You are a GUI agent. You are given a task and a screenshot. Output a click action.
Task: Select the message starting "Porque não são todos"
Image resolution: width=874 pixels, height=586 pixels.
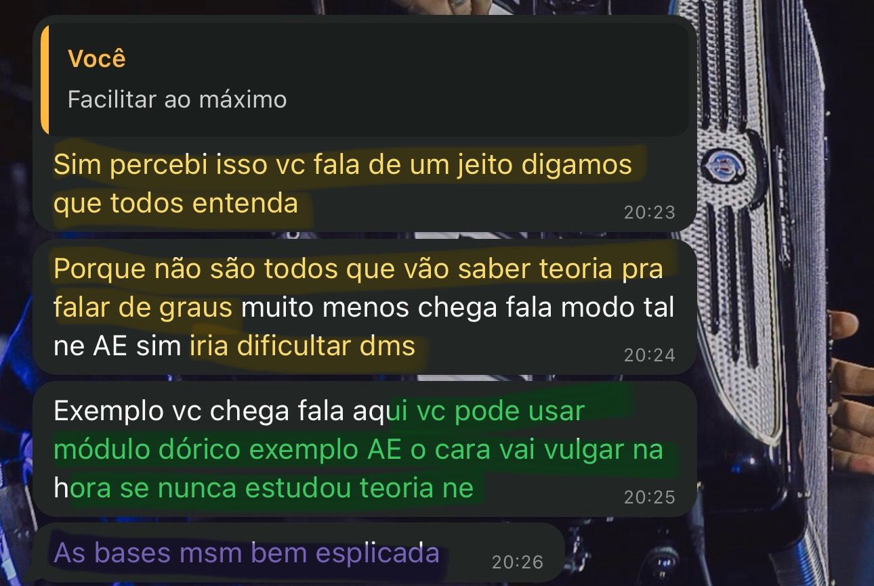365,307
